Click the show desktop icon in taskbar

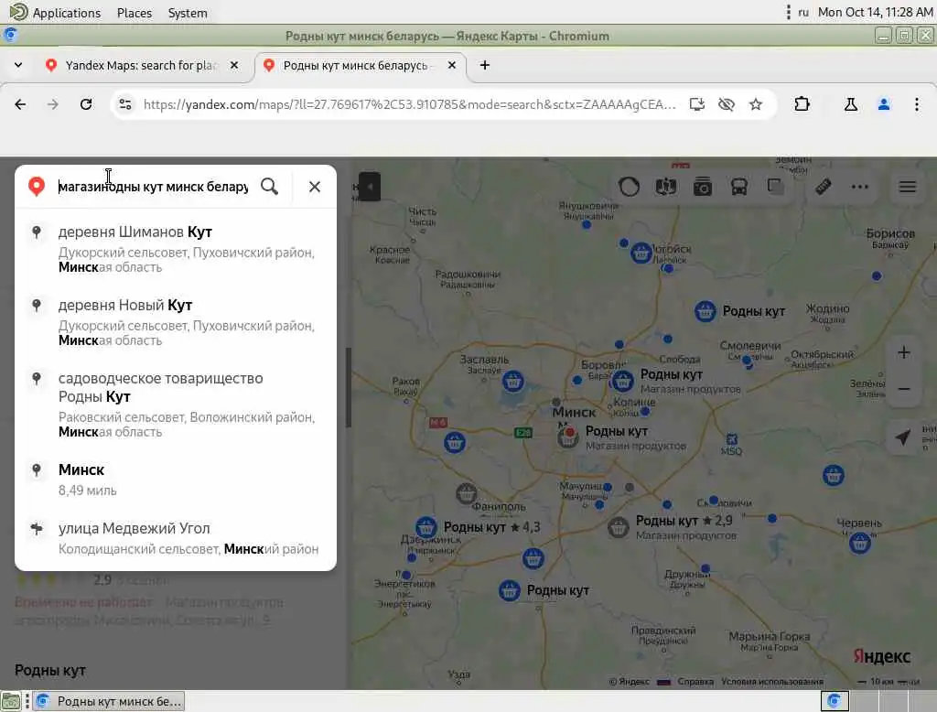click(x=10, y=701)
